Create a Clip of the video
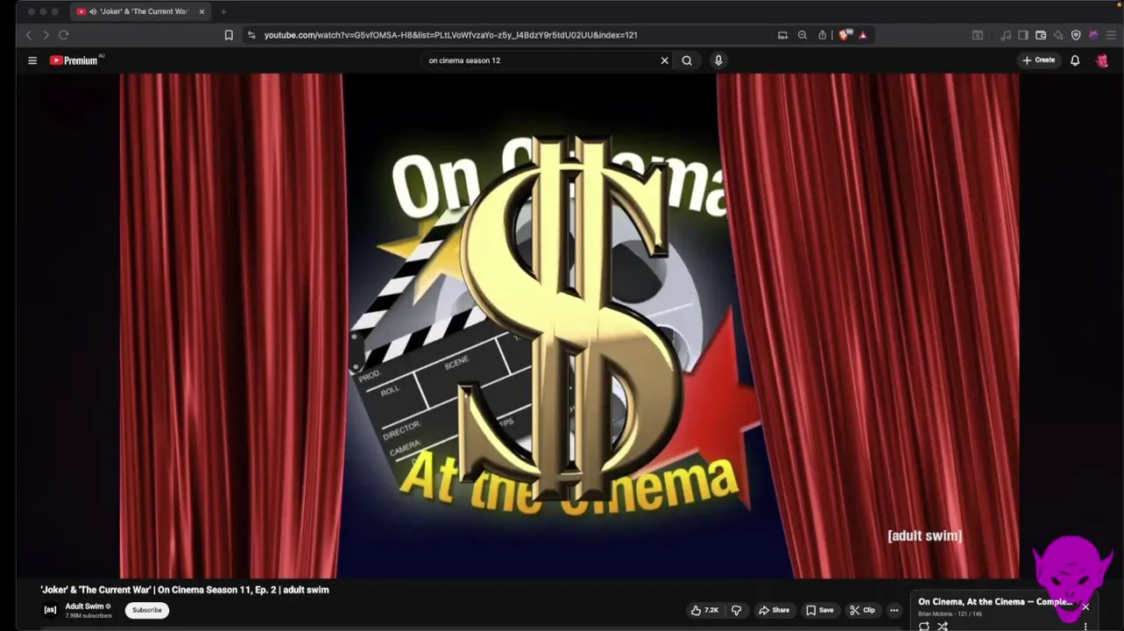 tap(862, 610)
